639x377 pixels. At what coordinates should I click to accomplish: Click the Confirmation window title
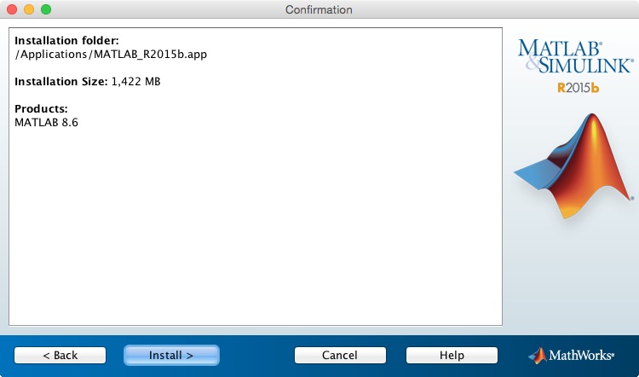tap(319, 9)
